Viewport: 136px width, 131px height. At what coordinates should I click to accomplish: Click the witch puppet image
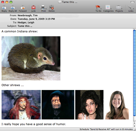coord(21,105)
